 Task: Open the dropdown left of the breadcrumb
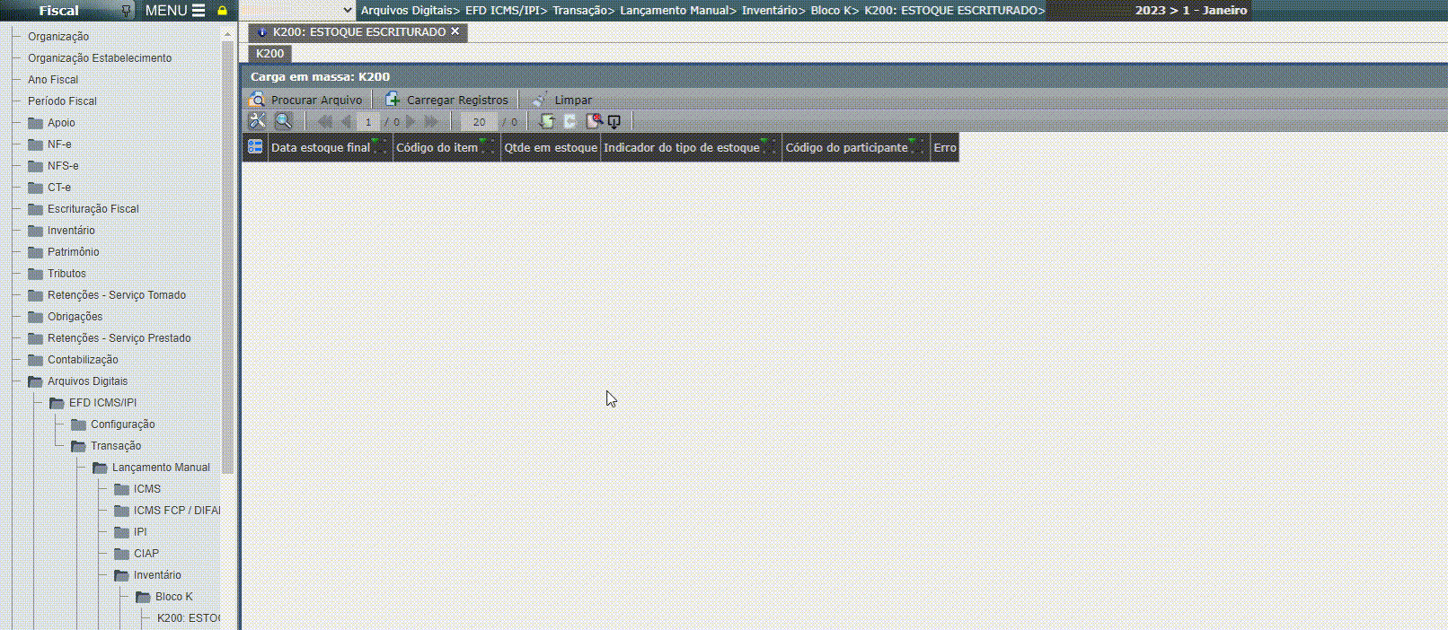click(348, 11)
